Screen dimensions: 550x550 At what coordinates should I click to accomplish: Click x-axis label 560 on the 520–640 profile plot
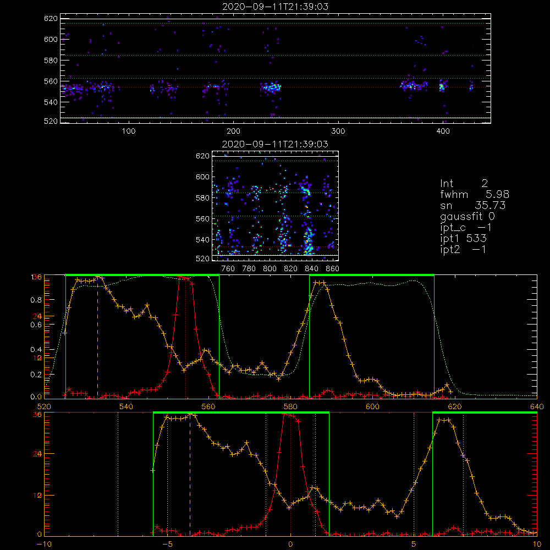208,407
